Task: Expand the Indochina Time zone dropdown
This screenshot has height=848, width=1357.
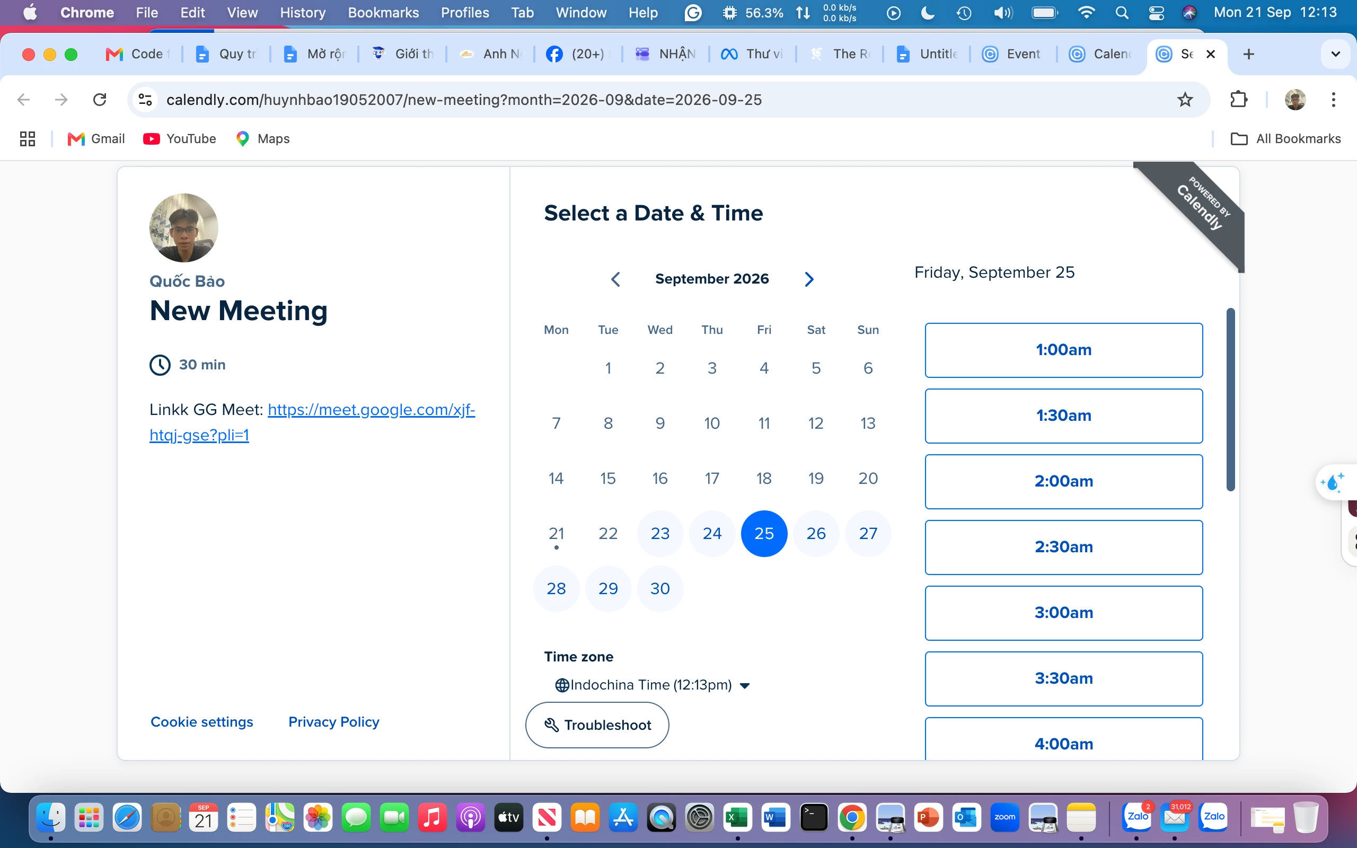Action: tap(653, 685)
